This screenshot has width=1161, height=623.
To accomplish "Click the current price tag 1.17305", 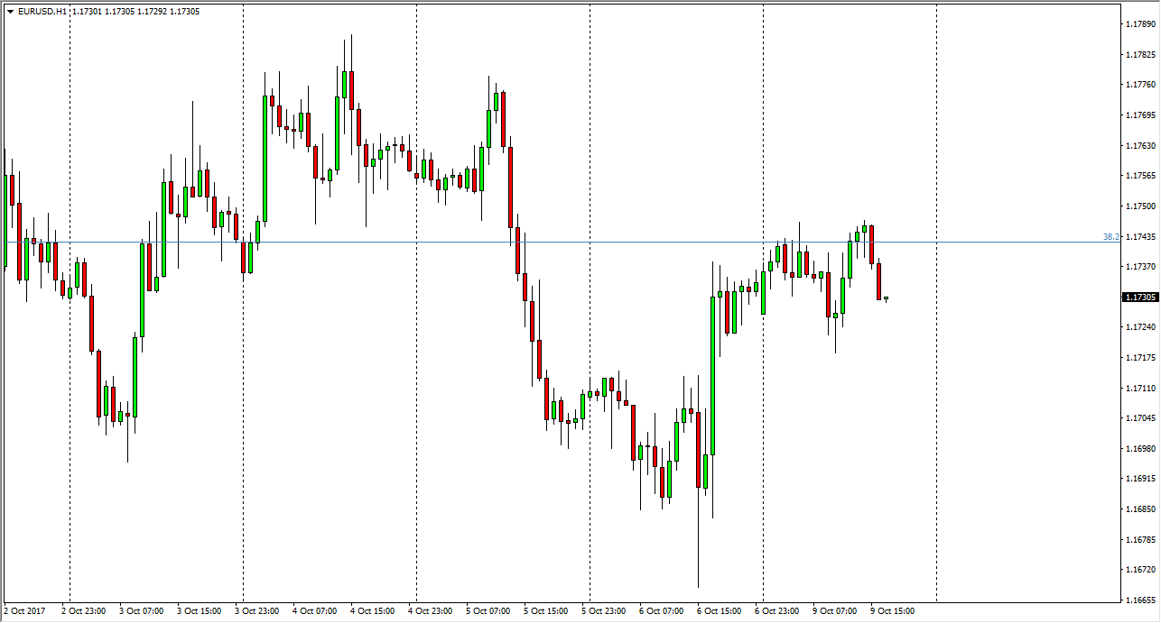I will 1139,297.
